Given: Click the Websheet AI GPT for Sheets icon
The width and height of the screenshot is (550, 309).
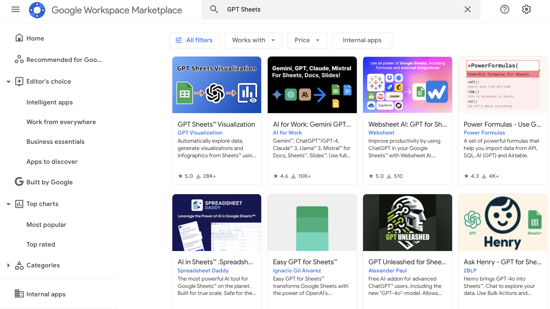Looking at the screenshot, I should (407, 84).
